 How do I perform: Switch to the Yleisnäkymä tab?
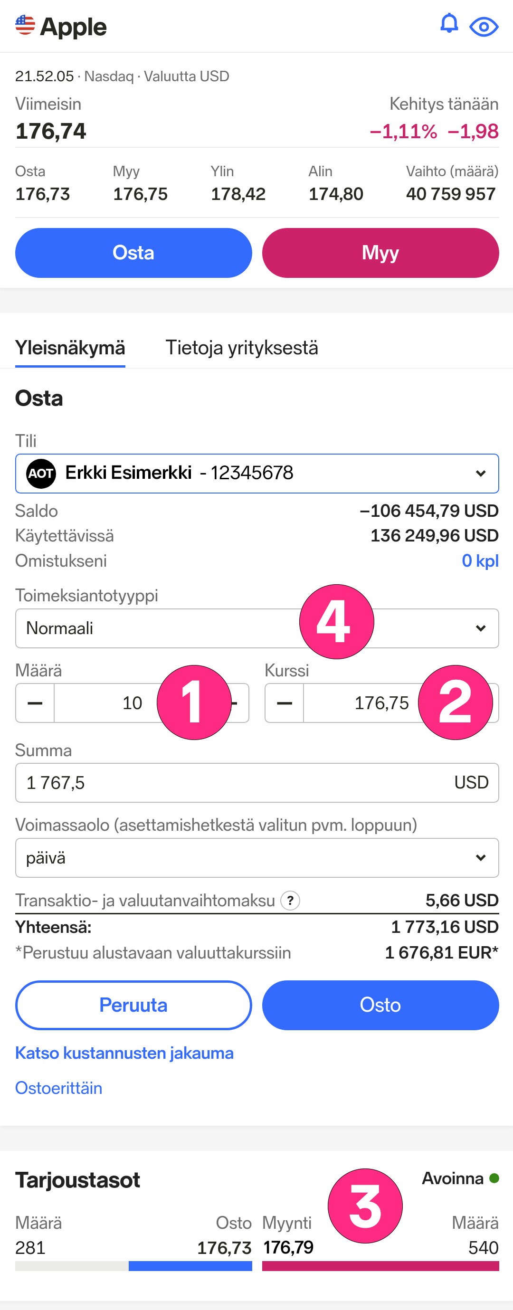click(x=70, y=348)
